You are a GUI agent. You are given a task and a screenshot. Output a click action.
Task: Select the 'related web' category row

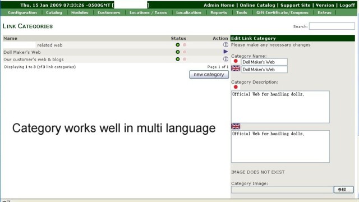(x=116, y=45)
